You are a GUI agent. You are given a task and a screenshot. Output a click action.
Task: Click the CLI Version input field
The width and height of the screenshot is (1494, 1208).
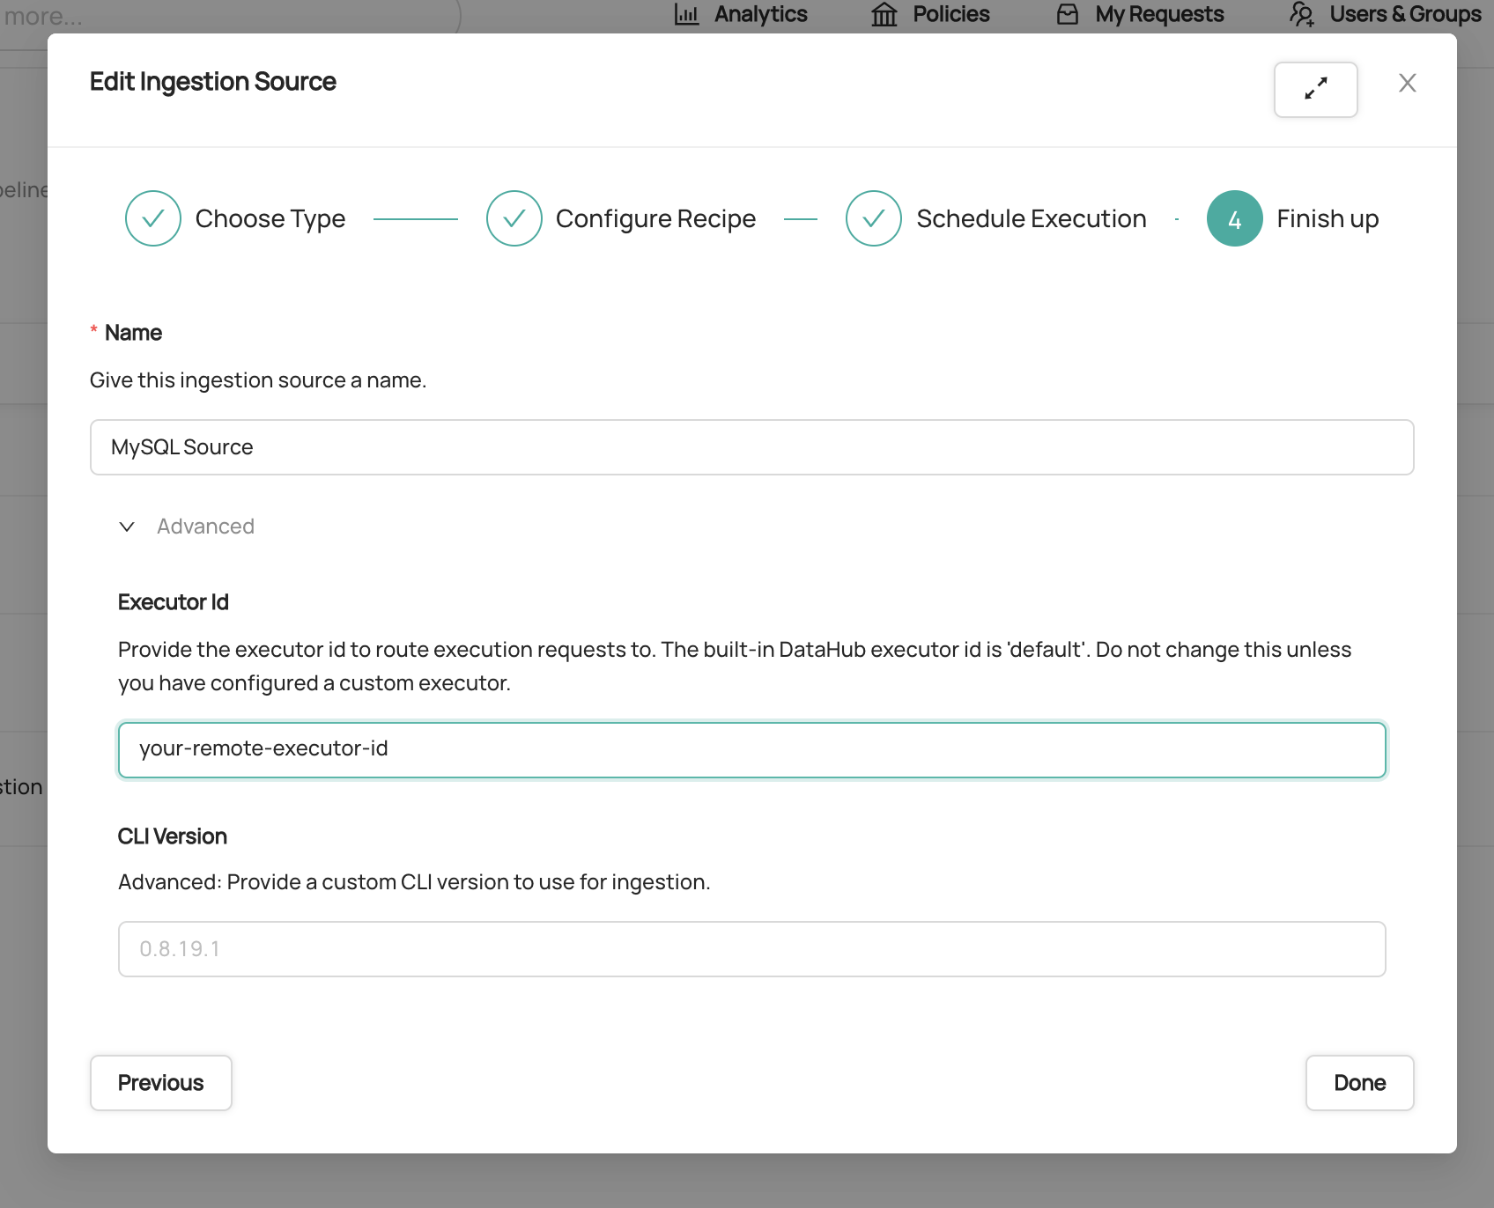752,949
